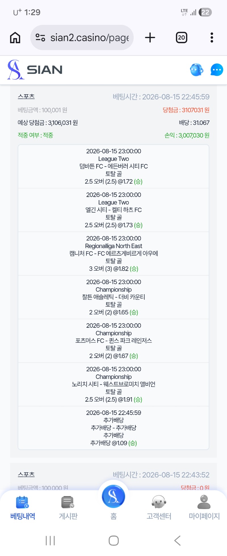Select the 베팅내역 tab
The image size is (227, 556).
[23, 508]
